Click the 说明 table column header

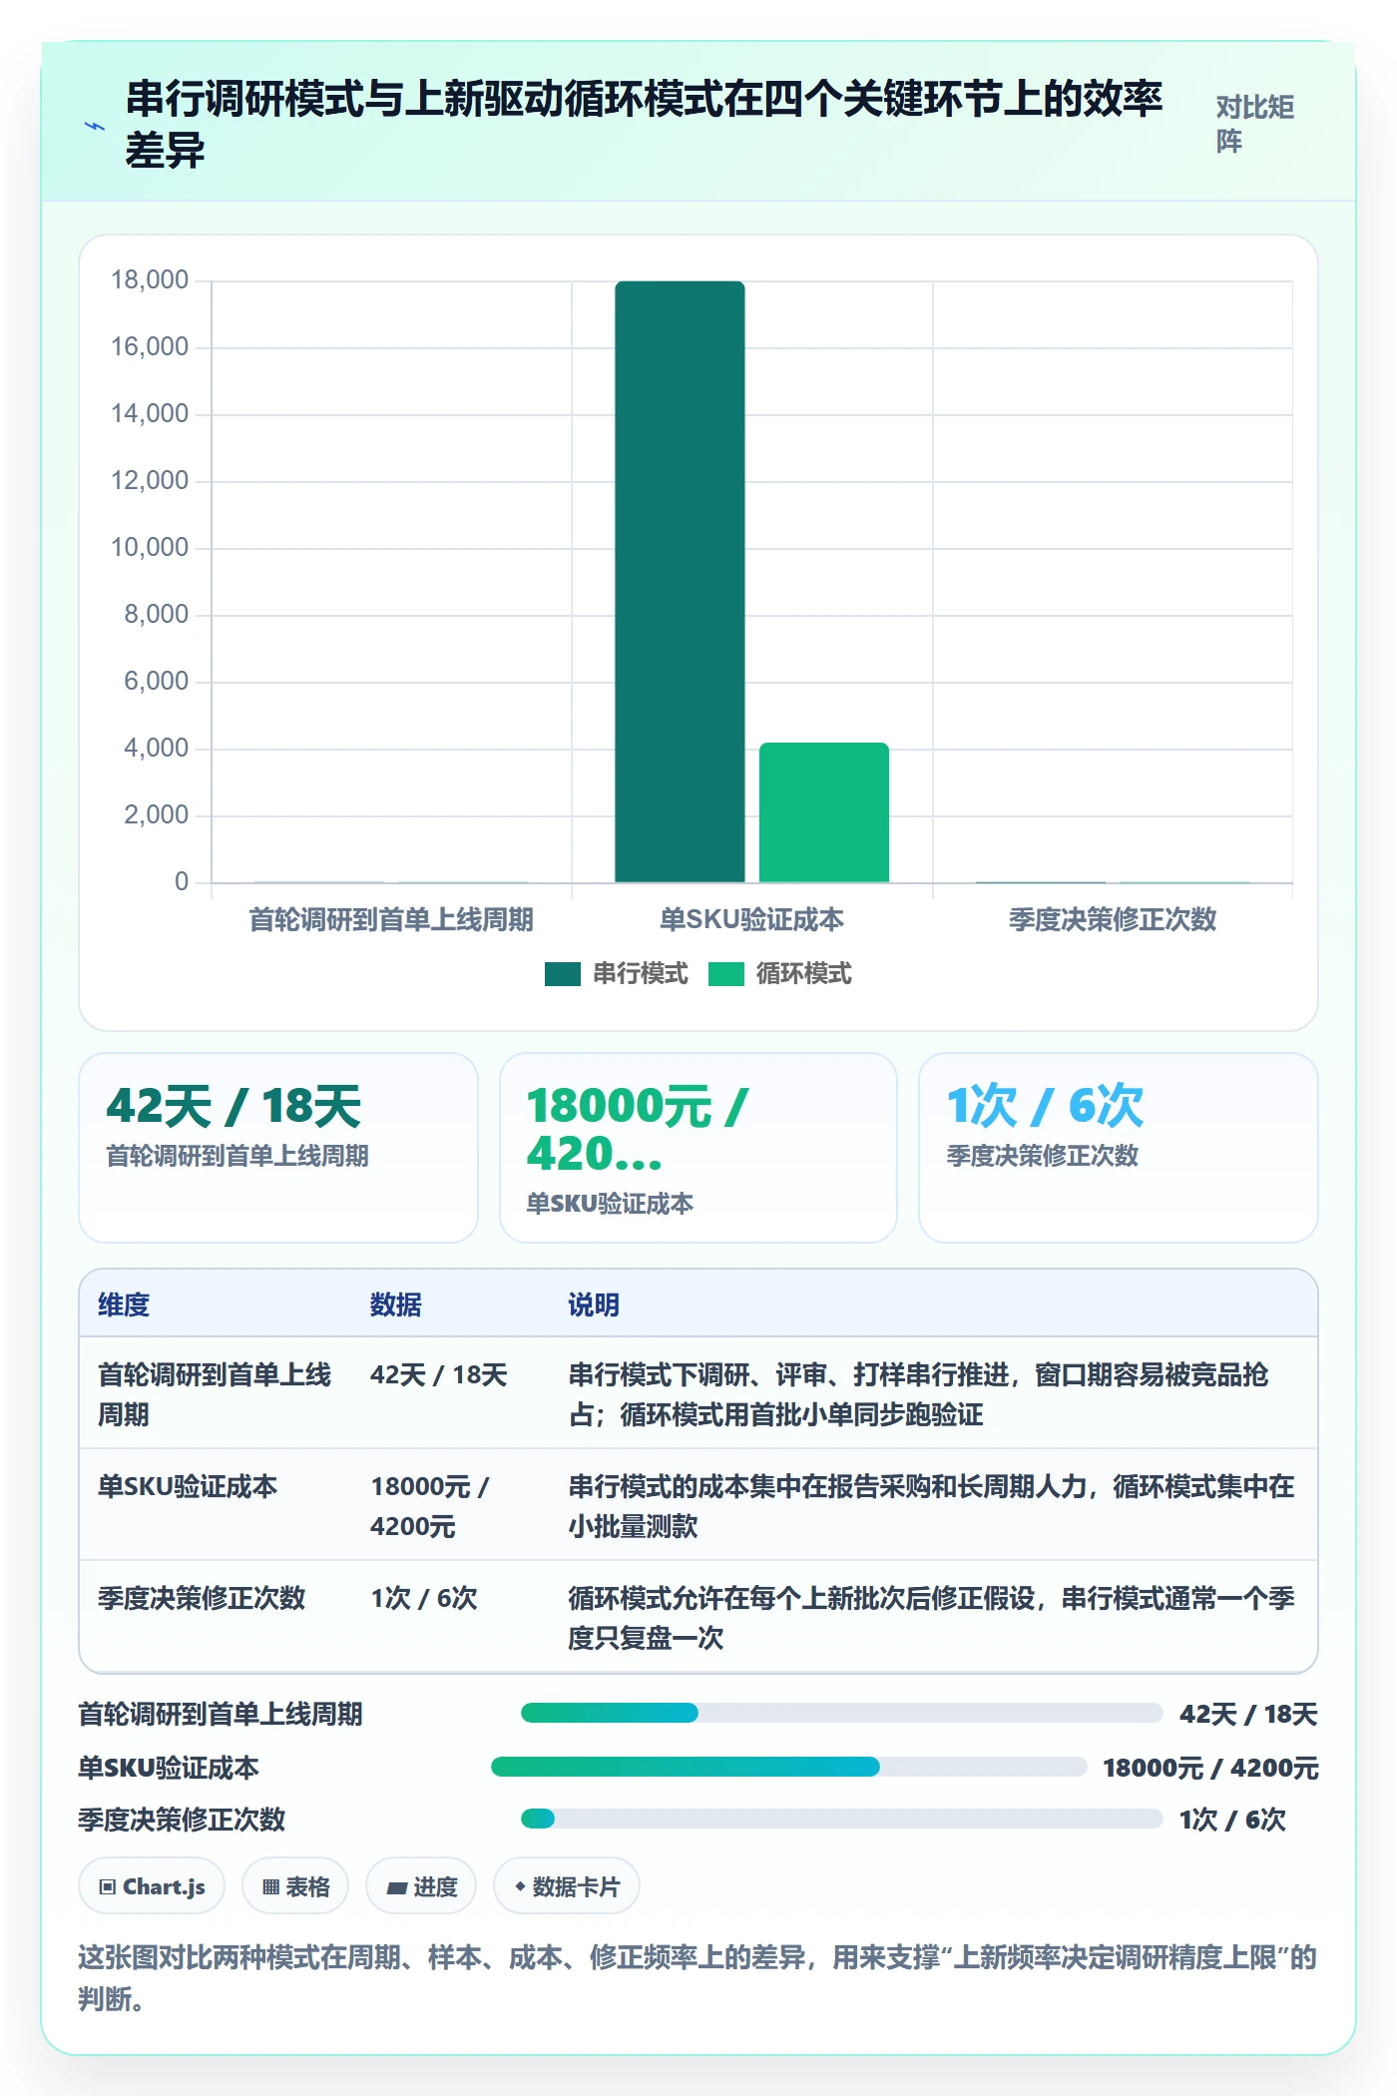[594, 1305]
